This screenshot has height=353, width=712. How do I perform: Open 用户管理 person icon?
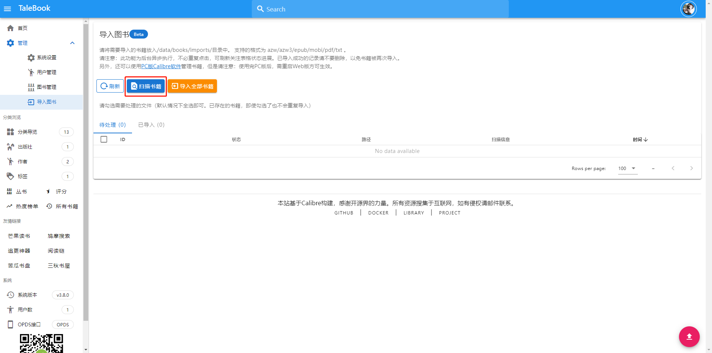pyautogui.click(x=31, y=73)
